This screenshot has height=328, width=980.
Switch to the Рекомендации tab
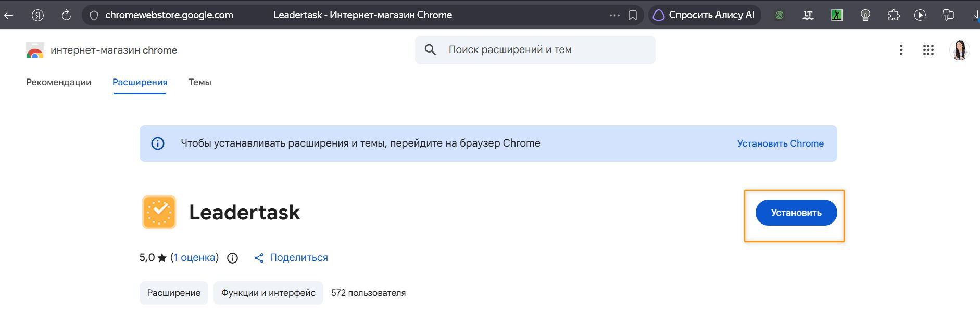coord(59,82)
